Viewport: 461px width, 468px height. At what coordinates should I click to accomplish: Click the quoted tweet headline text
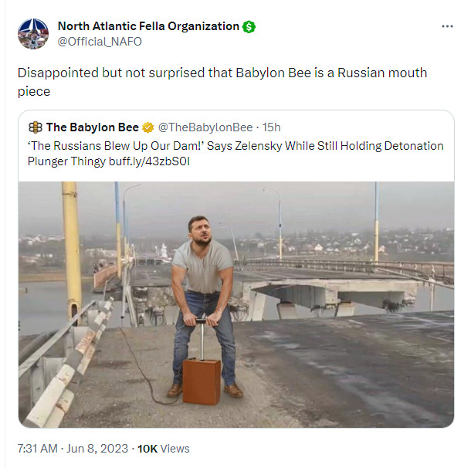coord(236,154)
